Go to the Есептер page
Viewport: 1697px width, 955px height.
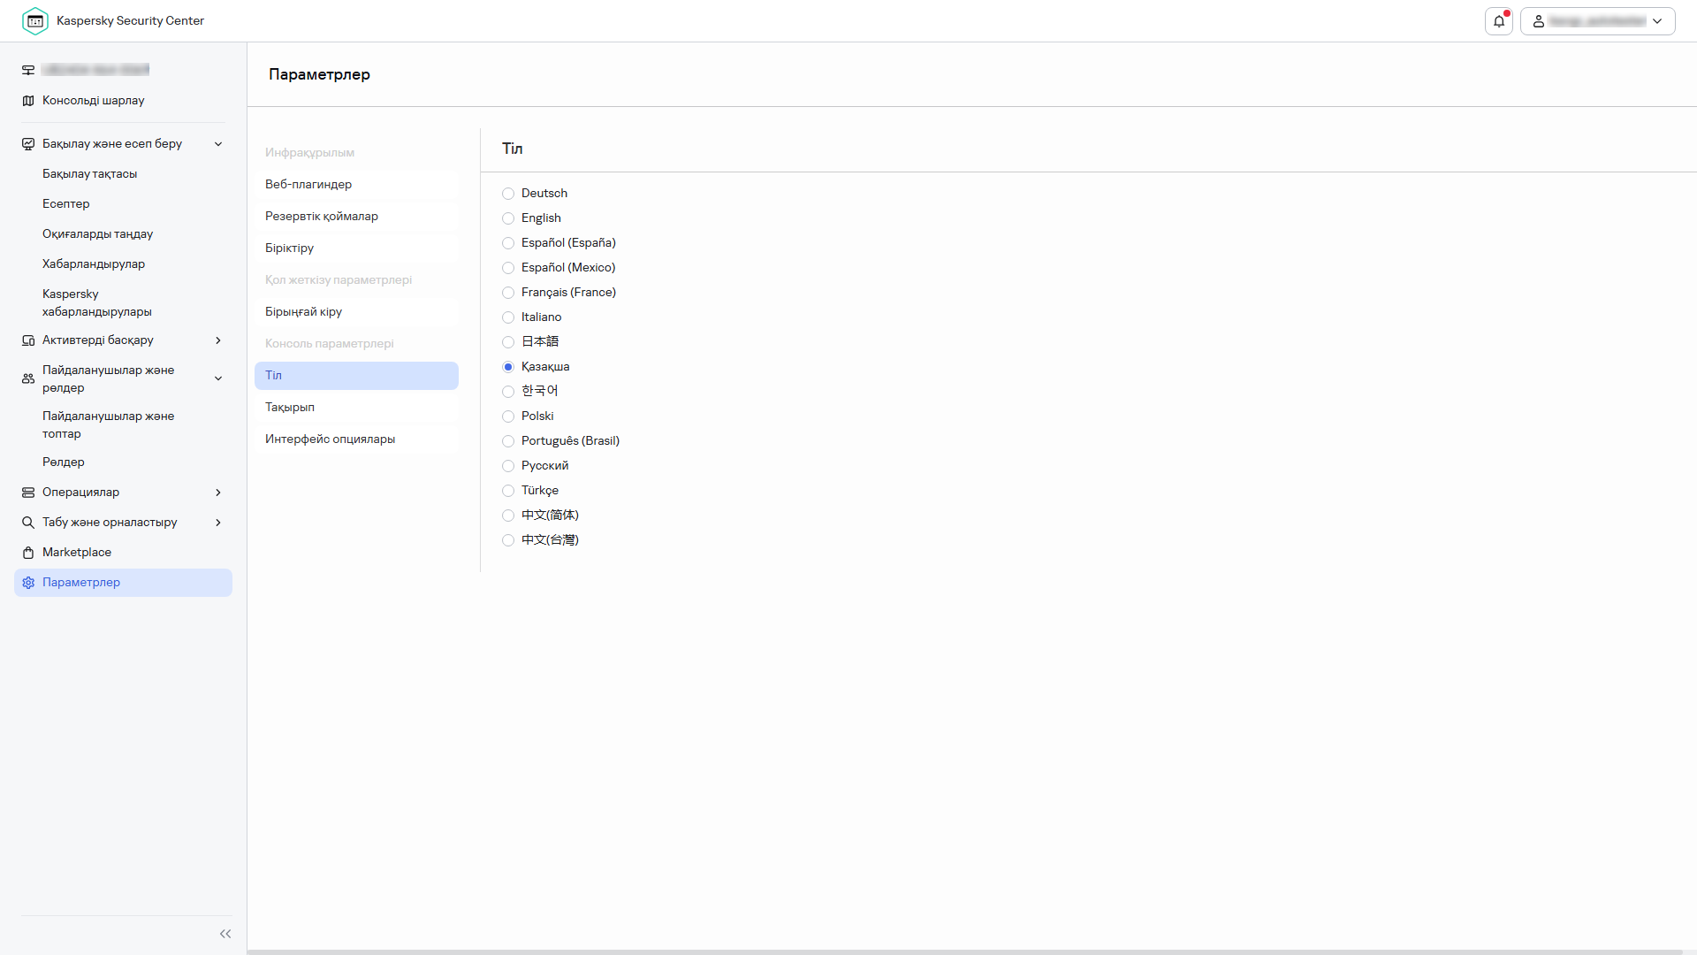(66, 204)
